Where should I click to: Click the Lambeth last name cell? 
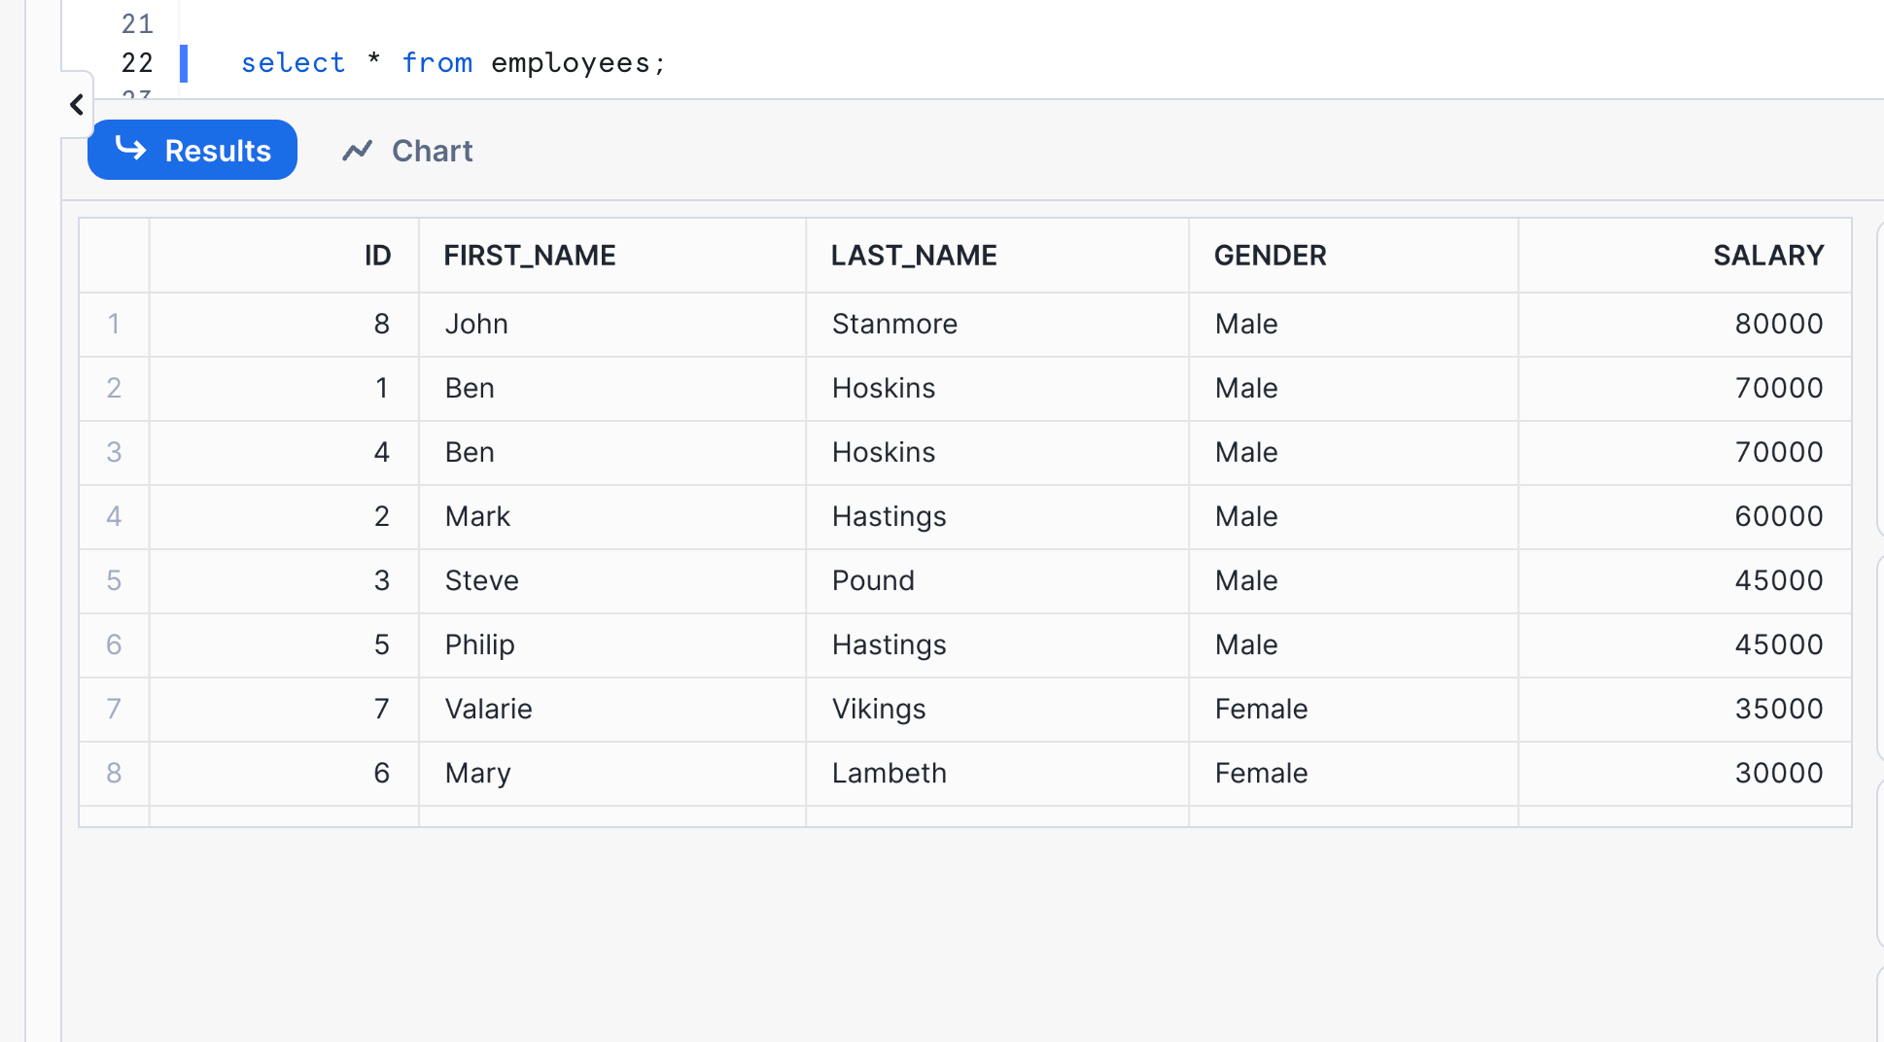[x=997, y=773]
